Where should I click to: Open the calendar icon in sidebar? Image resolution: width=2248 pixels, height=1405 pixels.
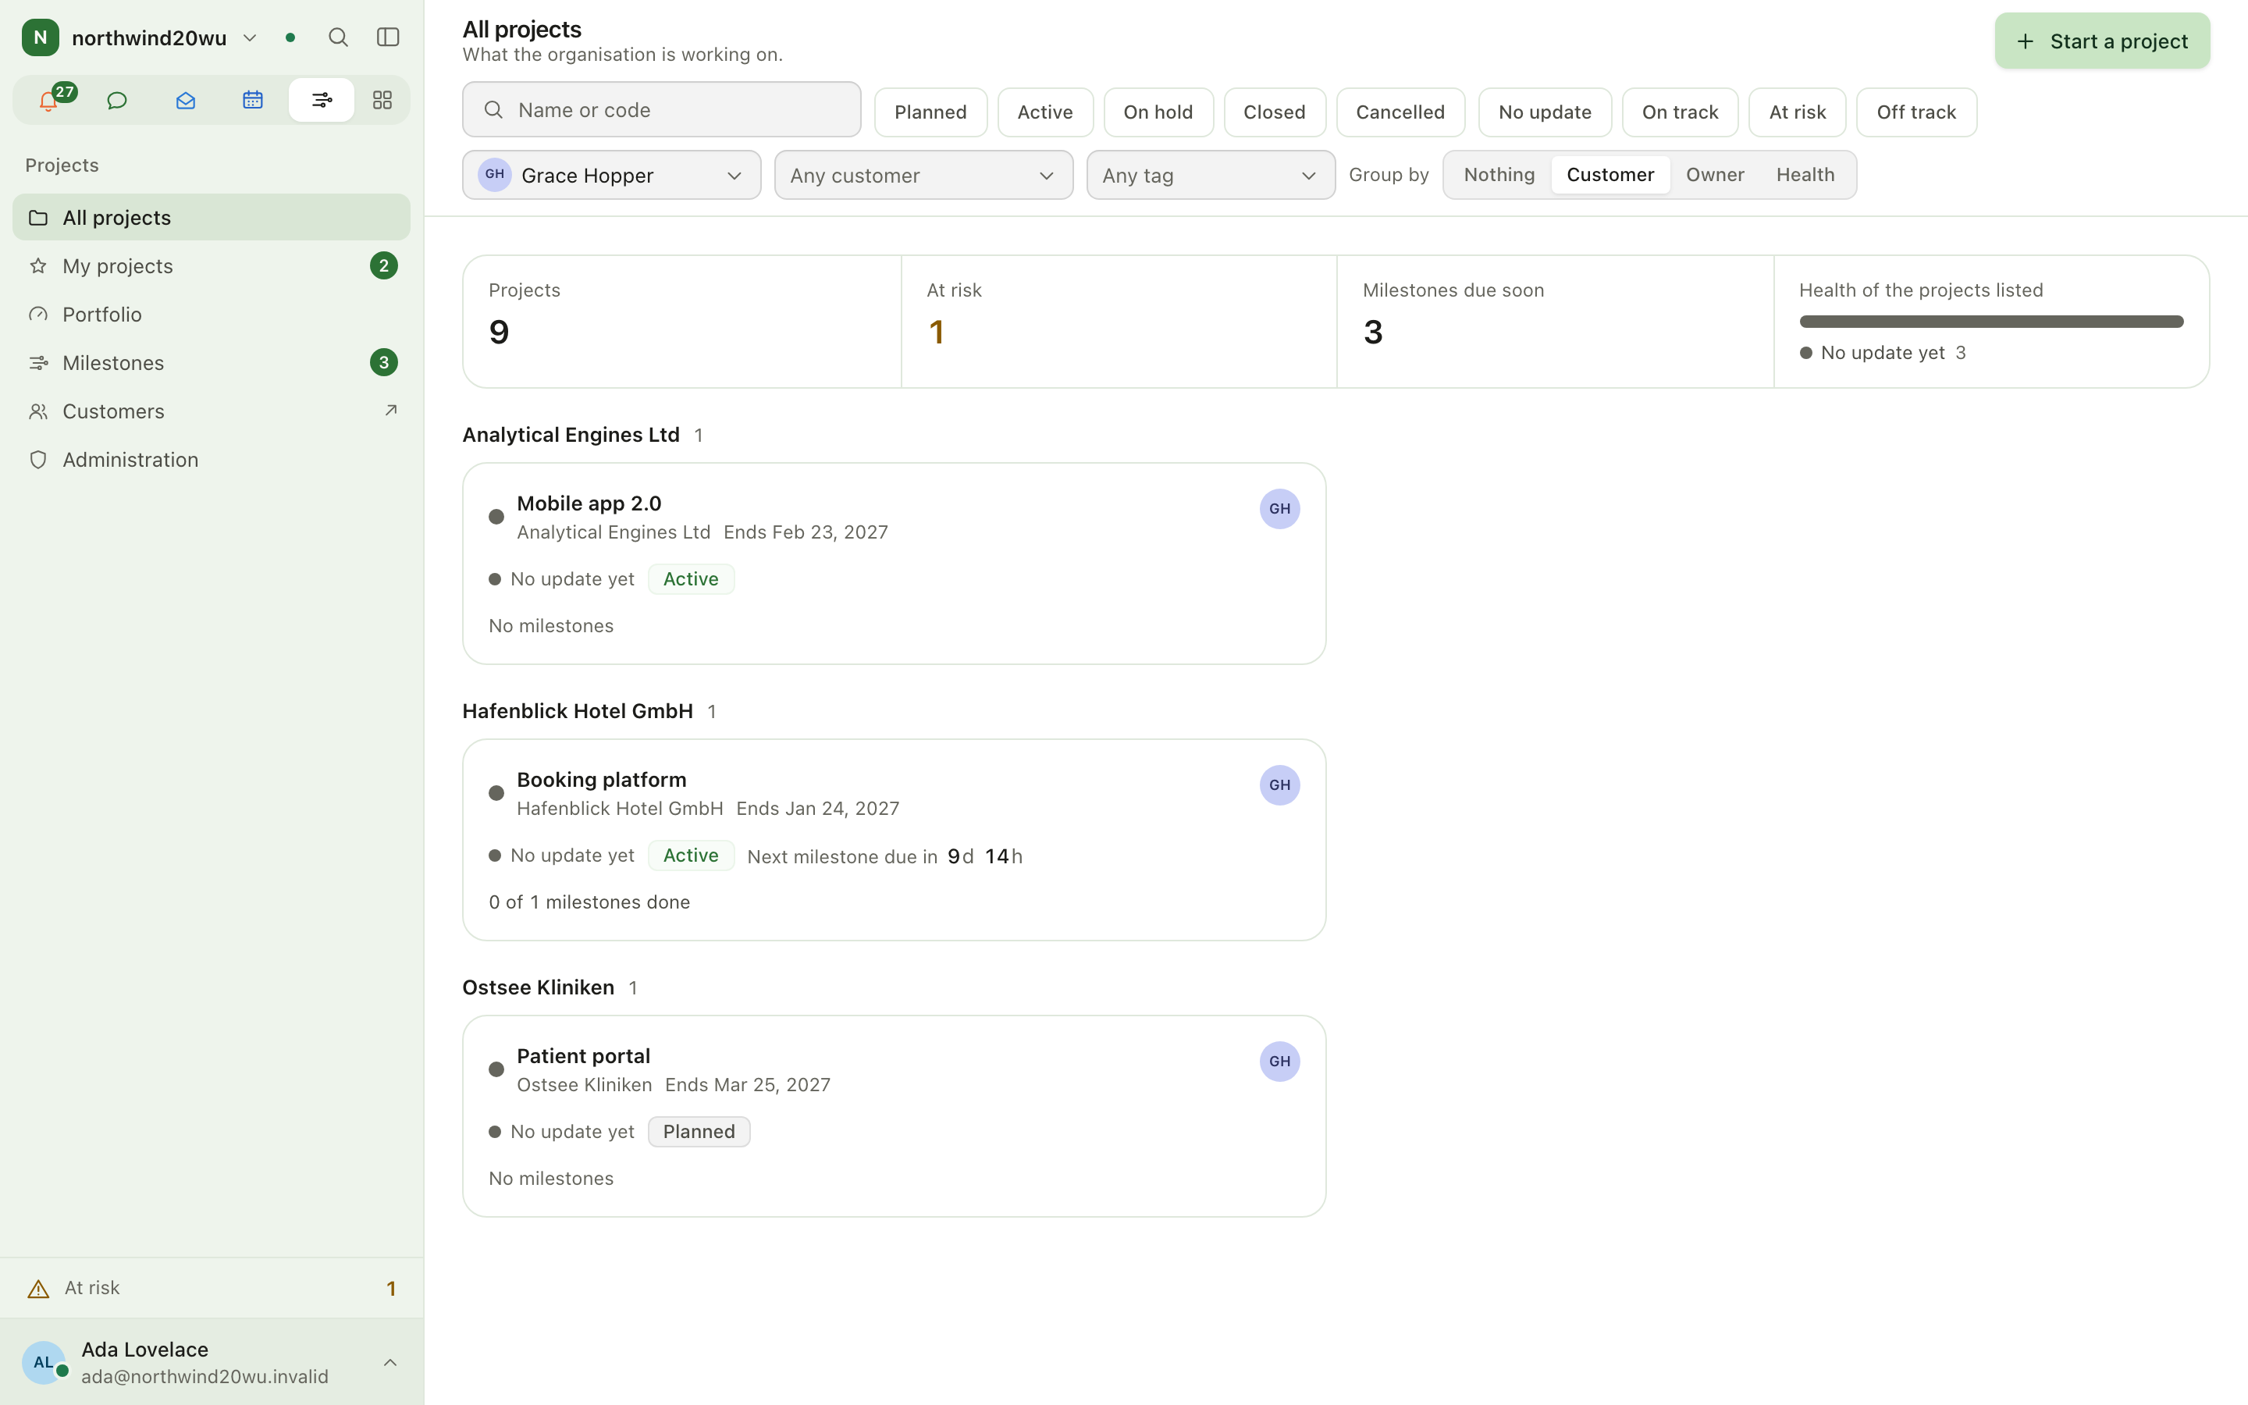(x=253, y=101)
